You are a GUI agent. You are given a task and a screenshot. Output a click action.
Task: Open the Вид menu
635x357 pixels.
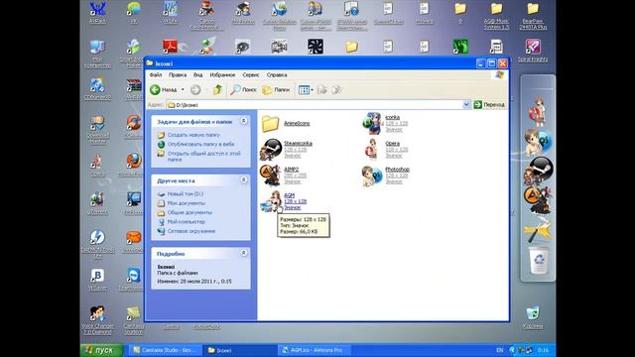click(197, 75)
